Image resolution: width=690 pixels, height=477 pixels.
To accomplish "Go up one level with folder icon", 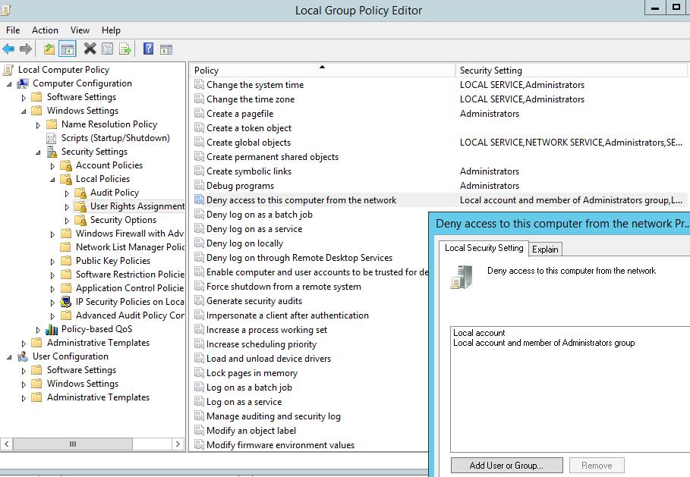I will pyautogui.click(x=49, y=49).
